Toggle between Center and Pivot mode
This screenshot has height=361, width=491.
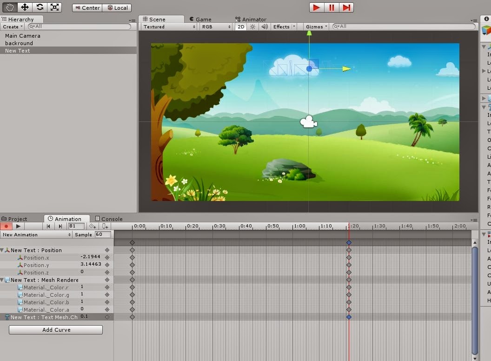click(87, 7)
